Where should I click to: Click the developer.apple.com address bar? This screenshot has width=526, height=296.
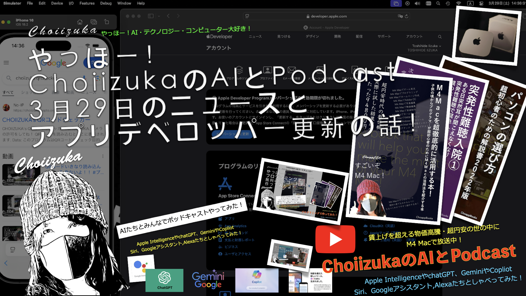point(327,16)
